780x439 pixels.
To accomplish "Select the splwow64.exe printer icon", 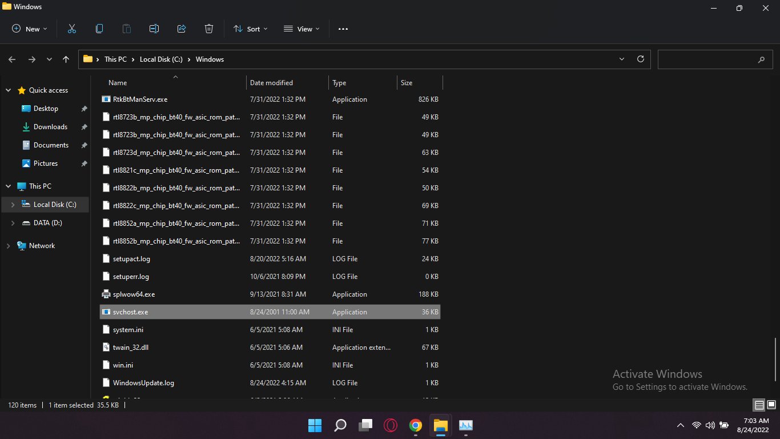I will [106, 294].
